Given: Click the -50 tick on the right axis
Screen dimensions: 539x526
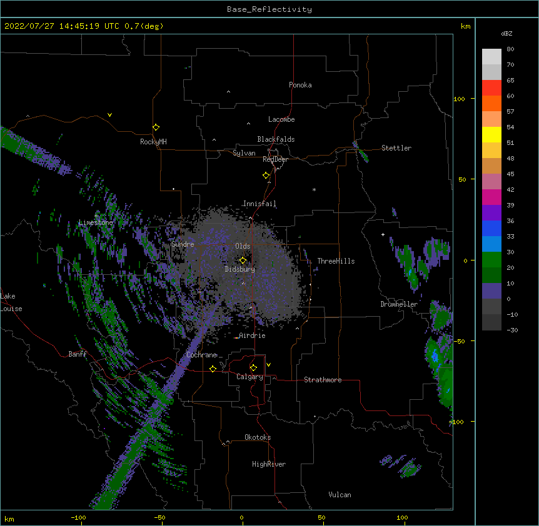Looking at the screenshot, I should point(459,341).
